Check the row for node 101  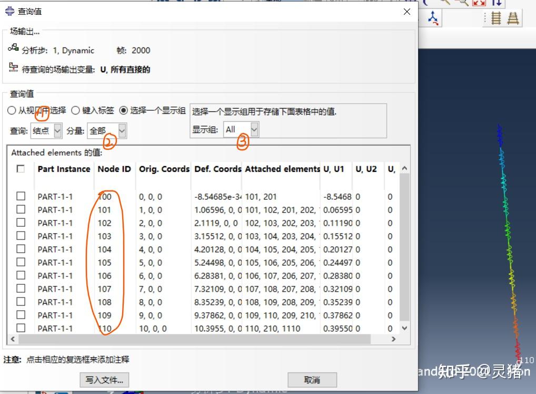click(21, 209)
